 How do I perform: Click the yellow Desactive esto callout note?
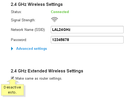(12, 90)
